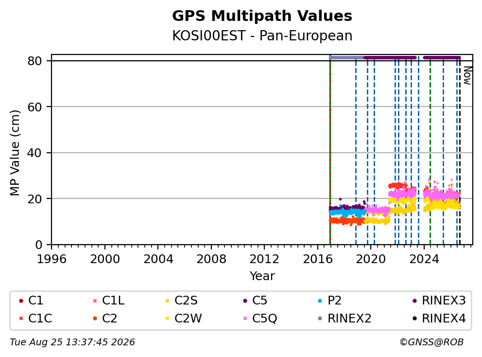Click the MP Value (cm) axis label
Viewport: 482px width, 357px height.
pos(15,153)
